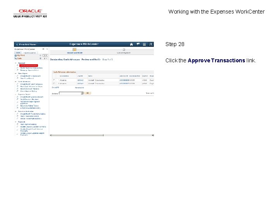The image size is (279, 209).
Task: Click the horizontal scrollbar thumb
Action: point(77,135)
